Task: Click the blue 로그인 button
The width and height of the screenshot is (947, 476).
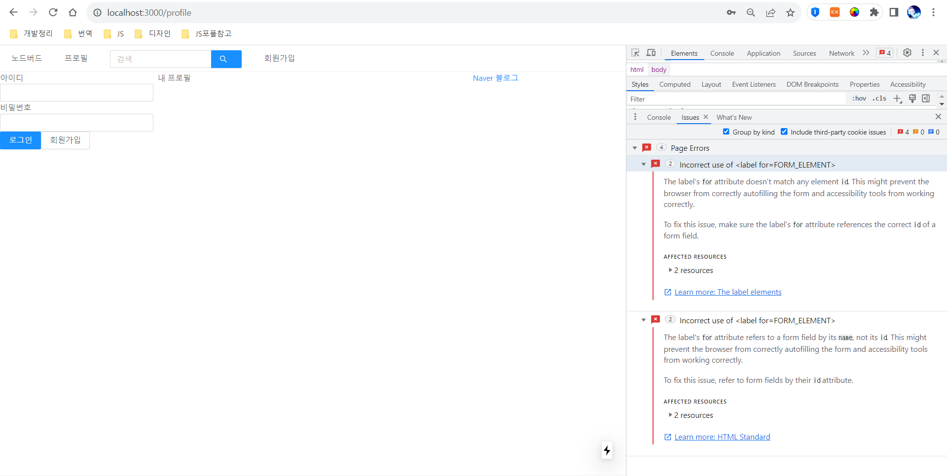Action: [x=20, y=140]
